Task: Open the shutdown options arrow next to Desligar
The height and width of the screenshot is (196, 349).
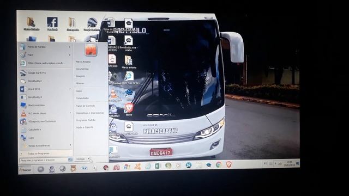Action: [x=88, y=159]
